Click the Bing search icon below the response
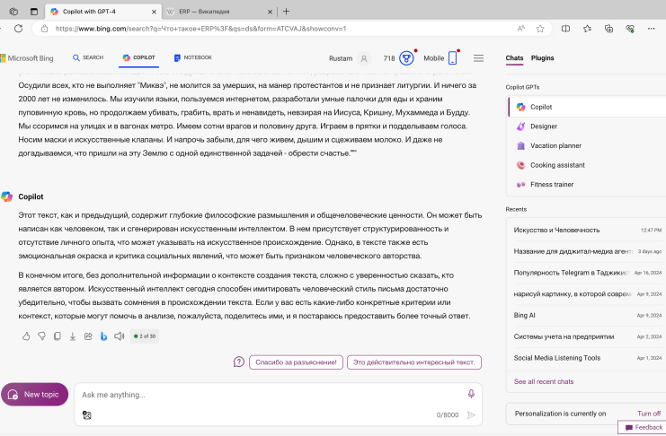666x436 pixels. tap(103, 336)
